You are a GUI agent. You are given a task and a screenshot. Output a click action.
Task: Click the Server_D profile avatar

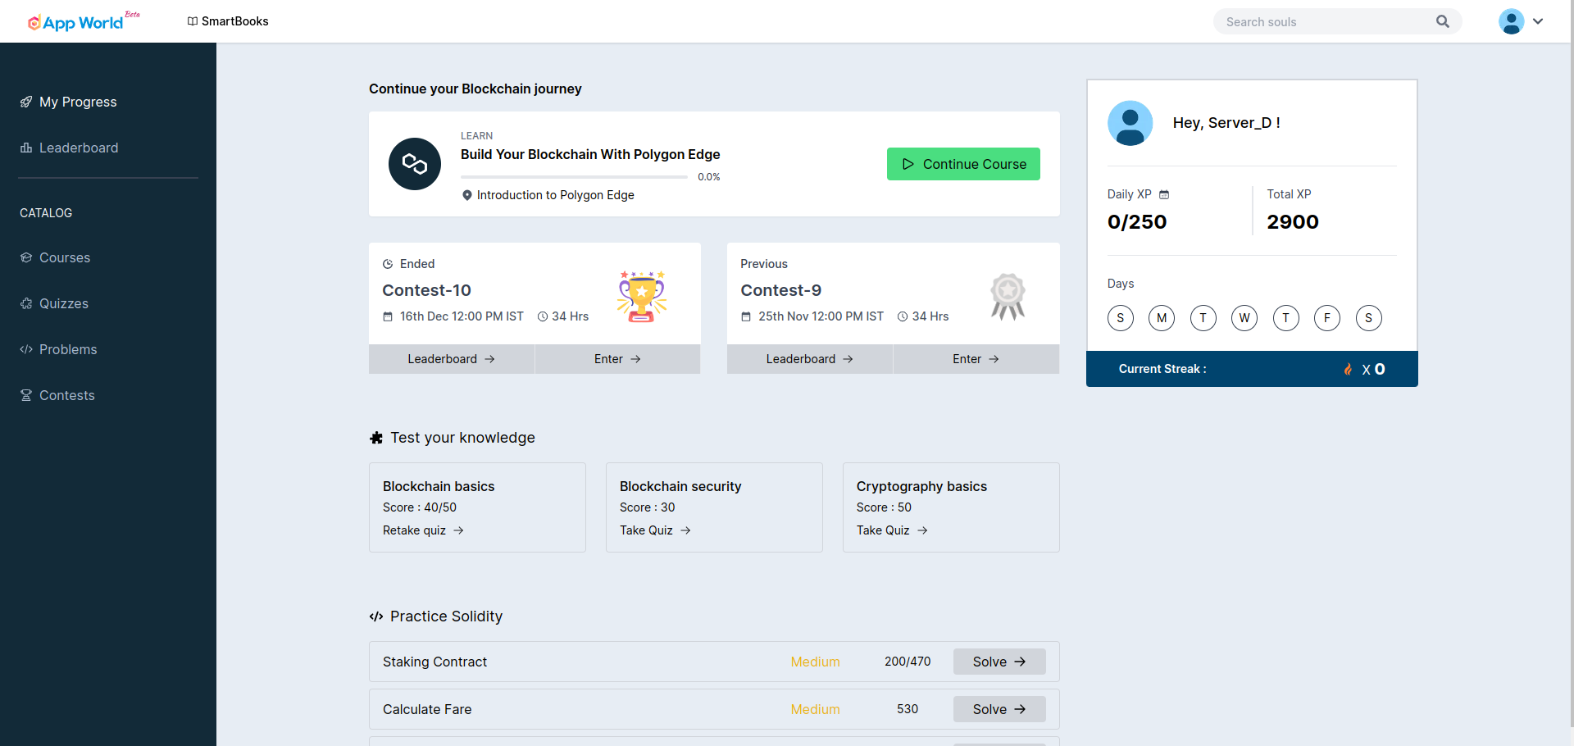pyautogui.click(x=1130, y=123)
